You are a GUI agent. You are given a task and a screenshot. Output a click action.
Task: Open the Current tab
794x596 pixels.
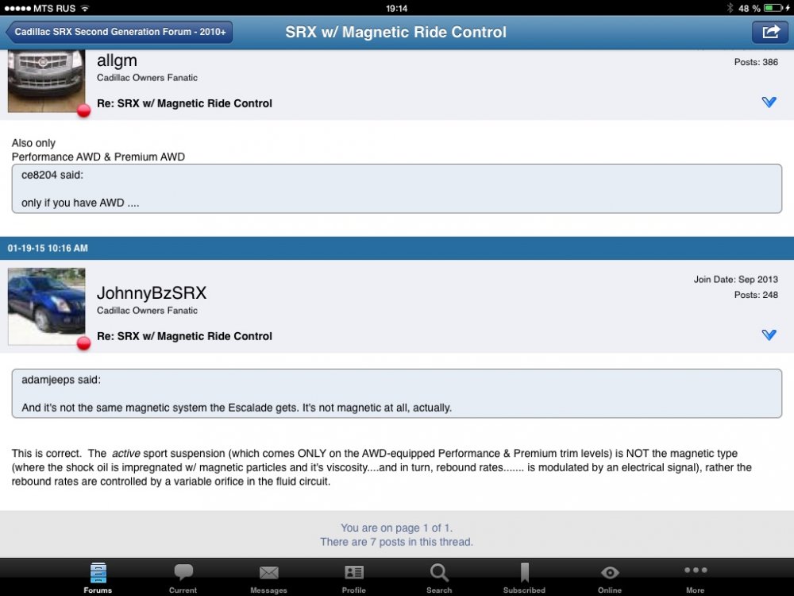tap(183, 578)
